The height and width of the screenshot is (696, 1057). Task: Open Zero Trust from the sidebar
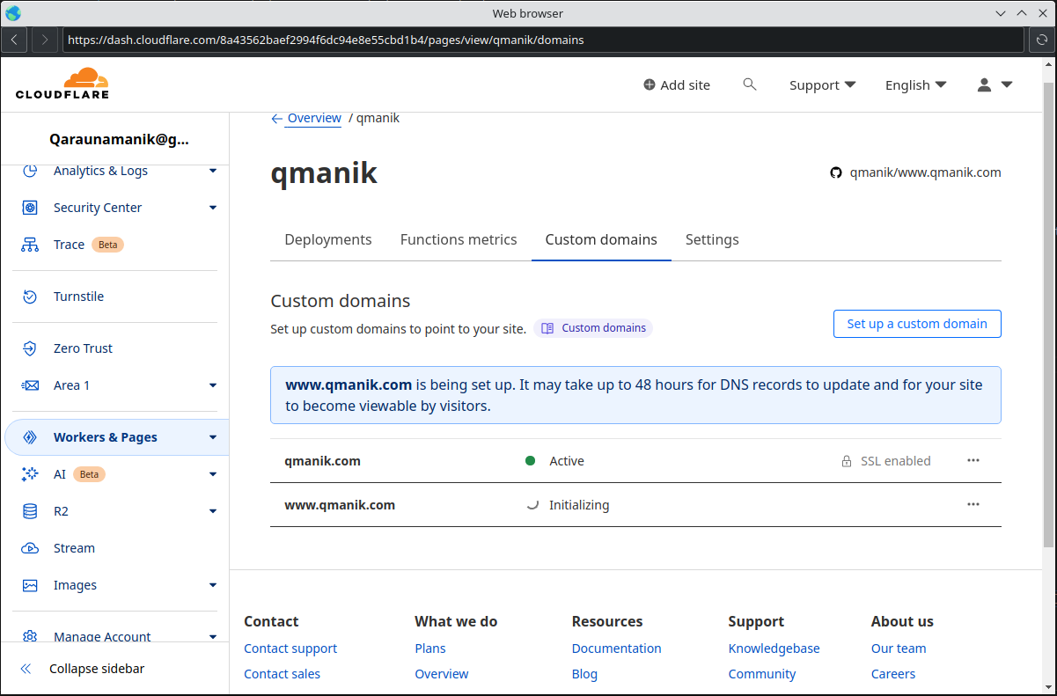29,348
